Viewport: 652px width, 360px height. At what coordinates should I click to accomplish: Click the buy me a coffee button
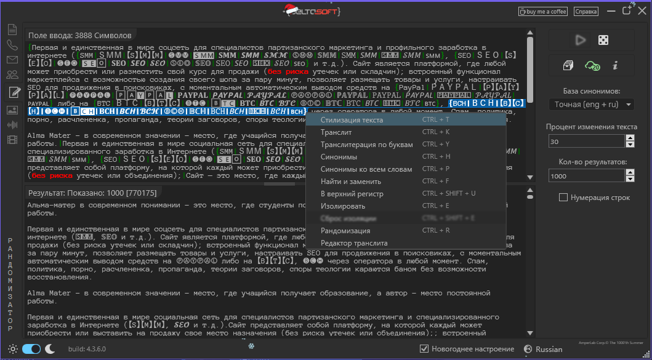pos(542,11)
